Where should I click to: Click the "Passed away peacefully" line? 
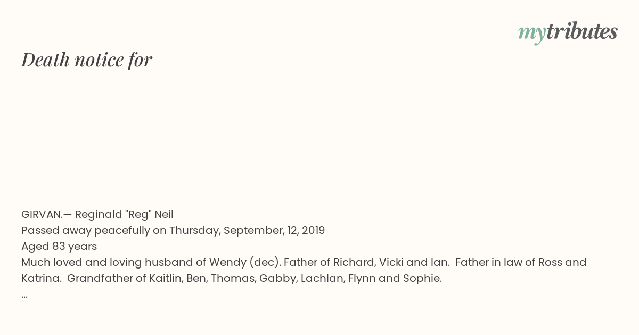[173, 230]
